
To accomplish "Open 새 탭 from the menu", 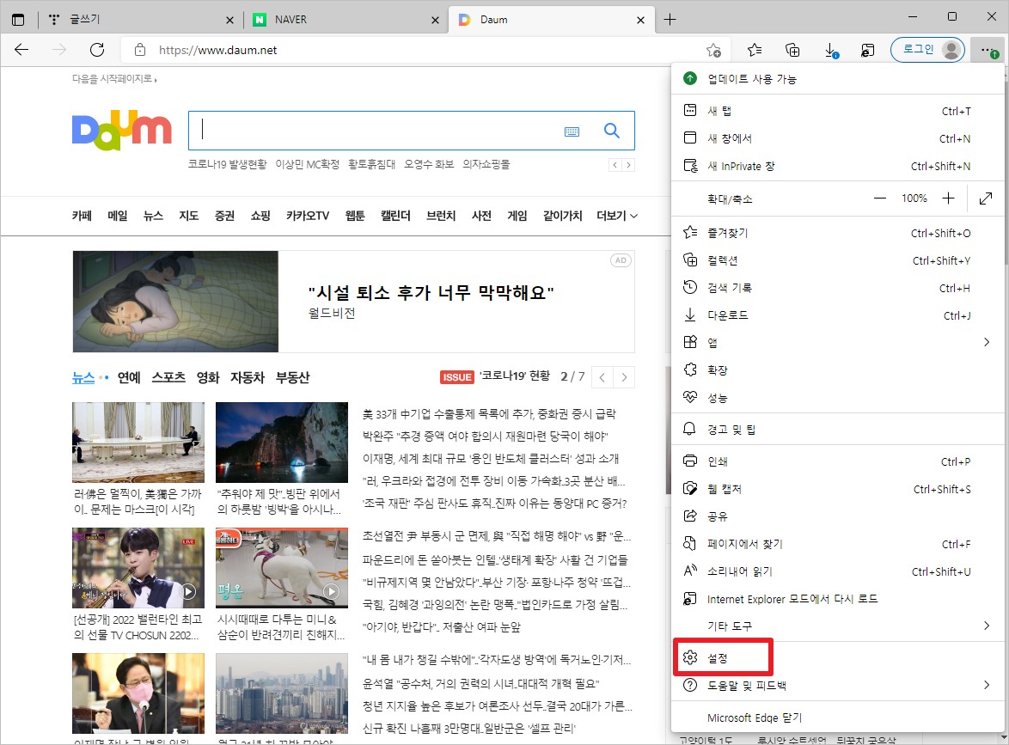I will coord(837,111).
